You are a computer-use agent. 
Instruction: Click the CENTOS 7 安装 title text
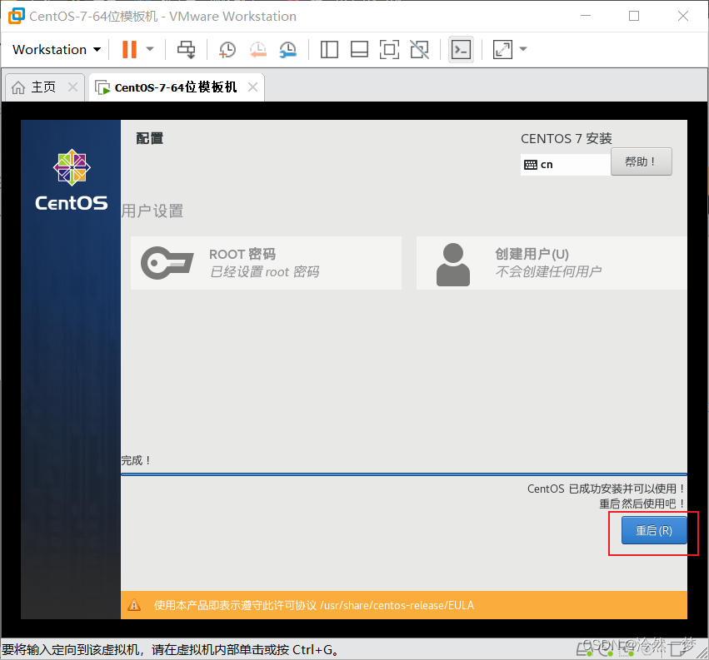click(x=566, y=138)
